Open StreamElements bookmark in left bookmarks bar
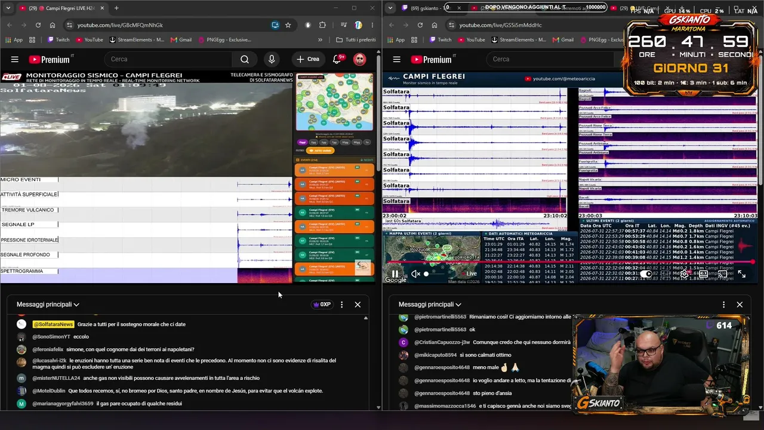764x430 pixels. coord(137,40)
